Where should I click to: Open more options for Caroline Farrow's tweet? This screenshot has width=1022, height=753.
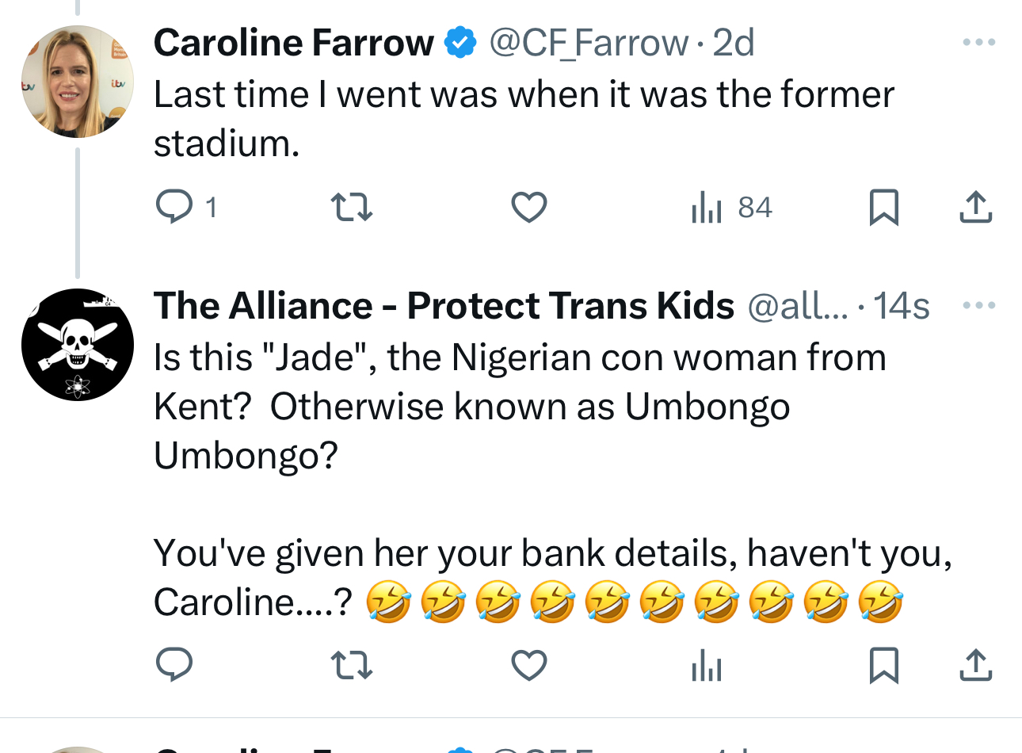(978, 42)
